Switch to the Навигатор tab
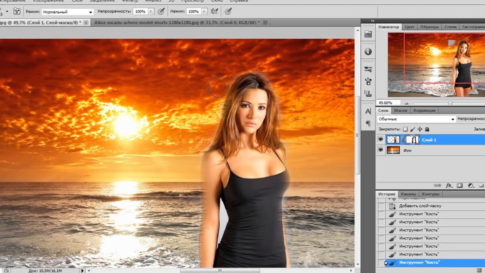The height and width of the screenshot is (273, 485). [388, 27]
